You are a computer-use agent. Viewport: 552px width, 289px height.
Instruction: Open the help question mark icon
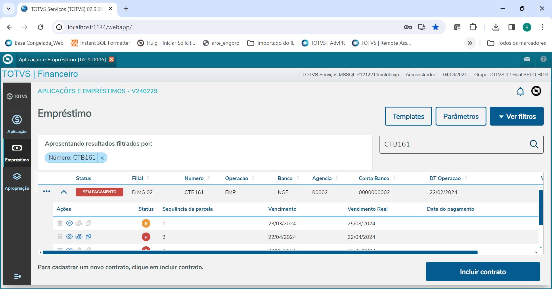543,59
